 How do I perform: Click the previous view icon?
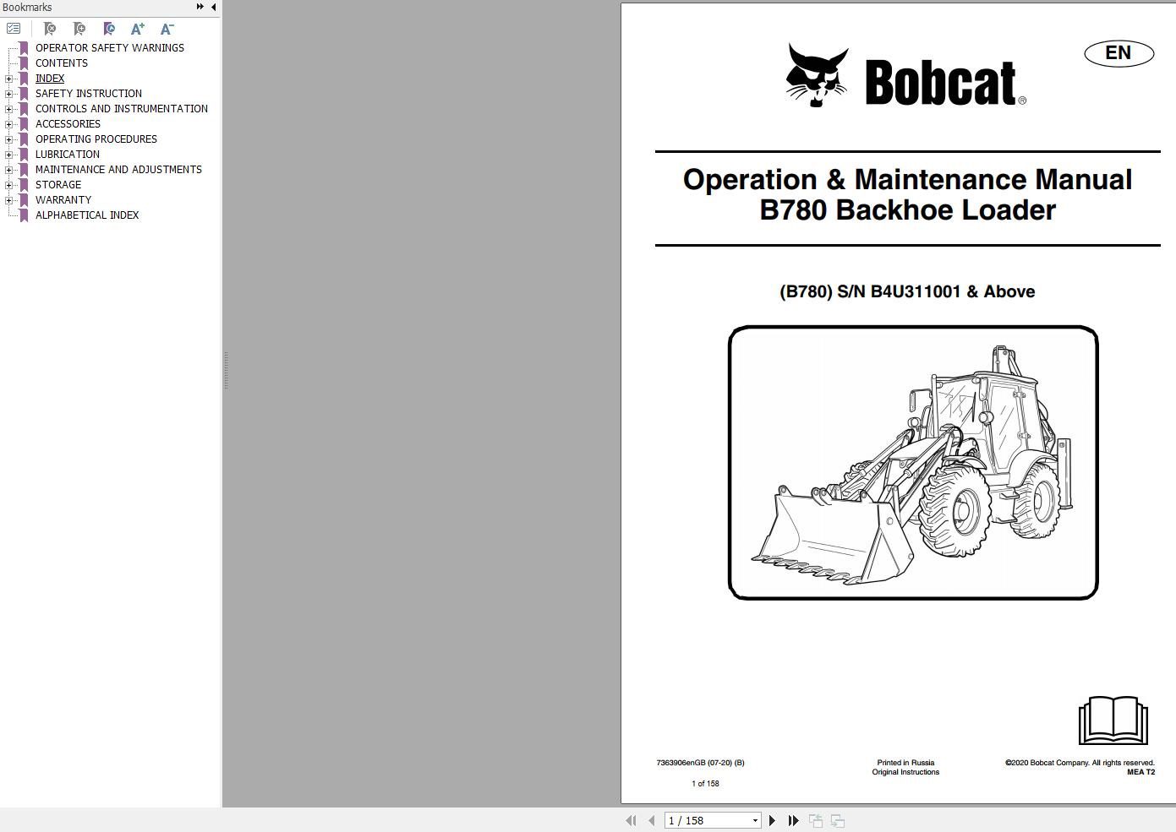[816, 820]
